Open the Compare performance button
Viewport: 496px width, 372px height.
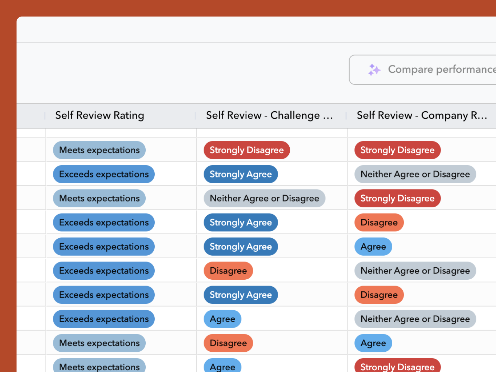pos(423,70)
